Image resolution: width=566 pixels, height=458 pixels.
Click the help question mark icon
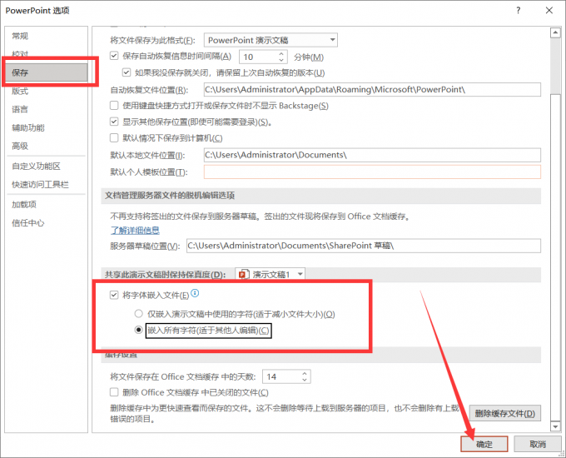(519, 11)
